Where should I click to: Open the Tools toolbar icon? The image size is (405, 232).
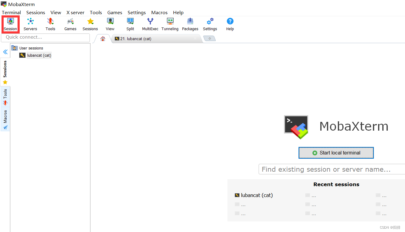(x=50, y=24)
